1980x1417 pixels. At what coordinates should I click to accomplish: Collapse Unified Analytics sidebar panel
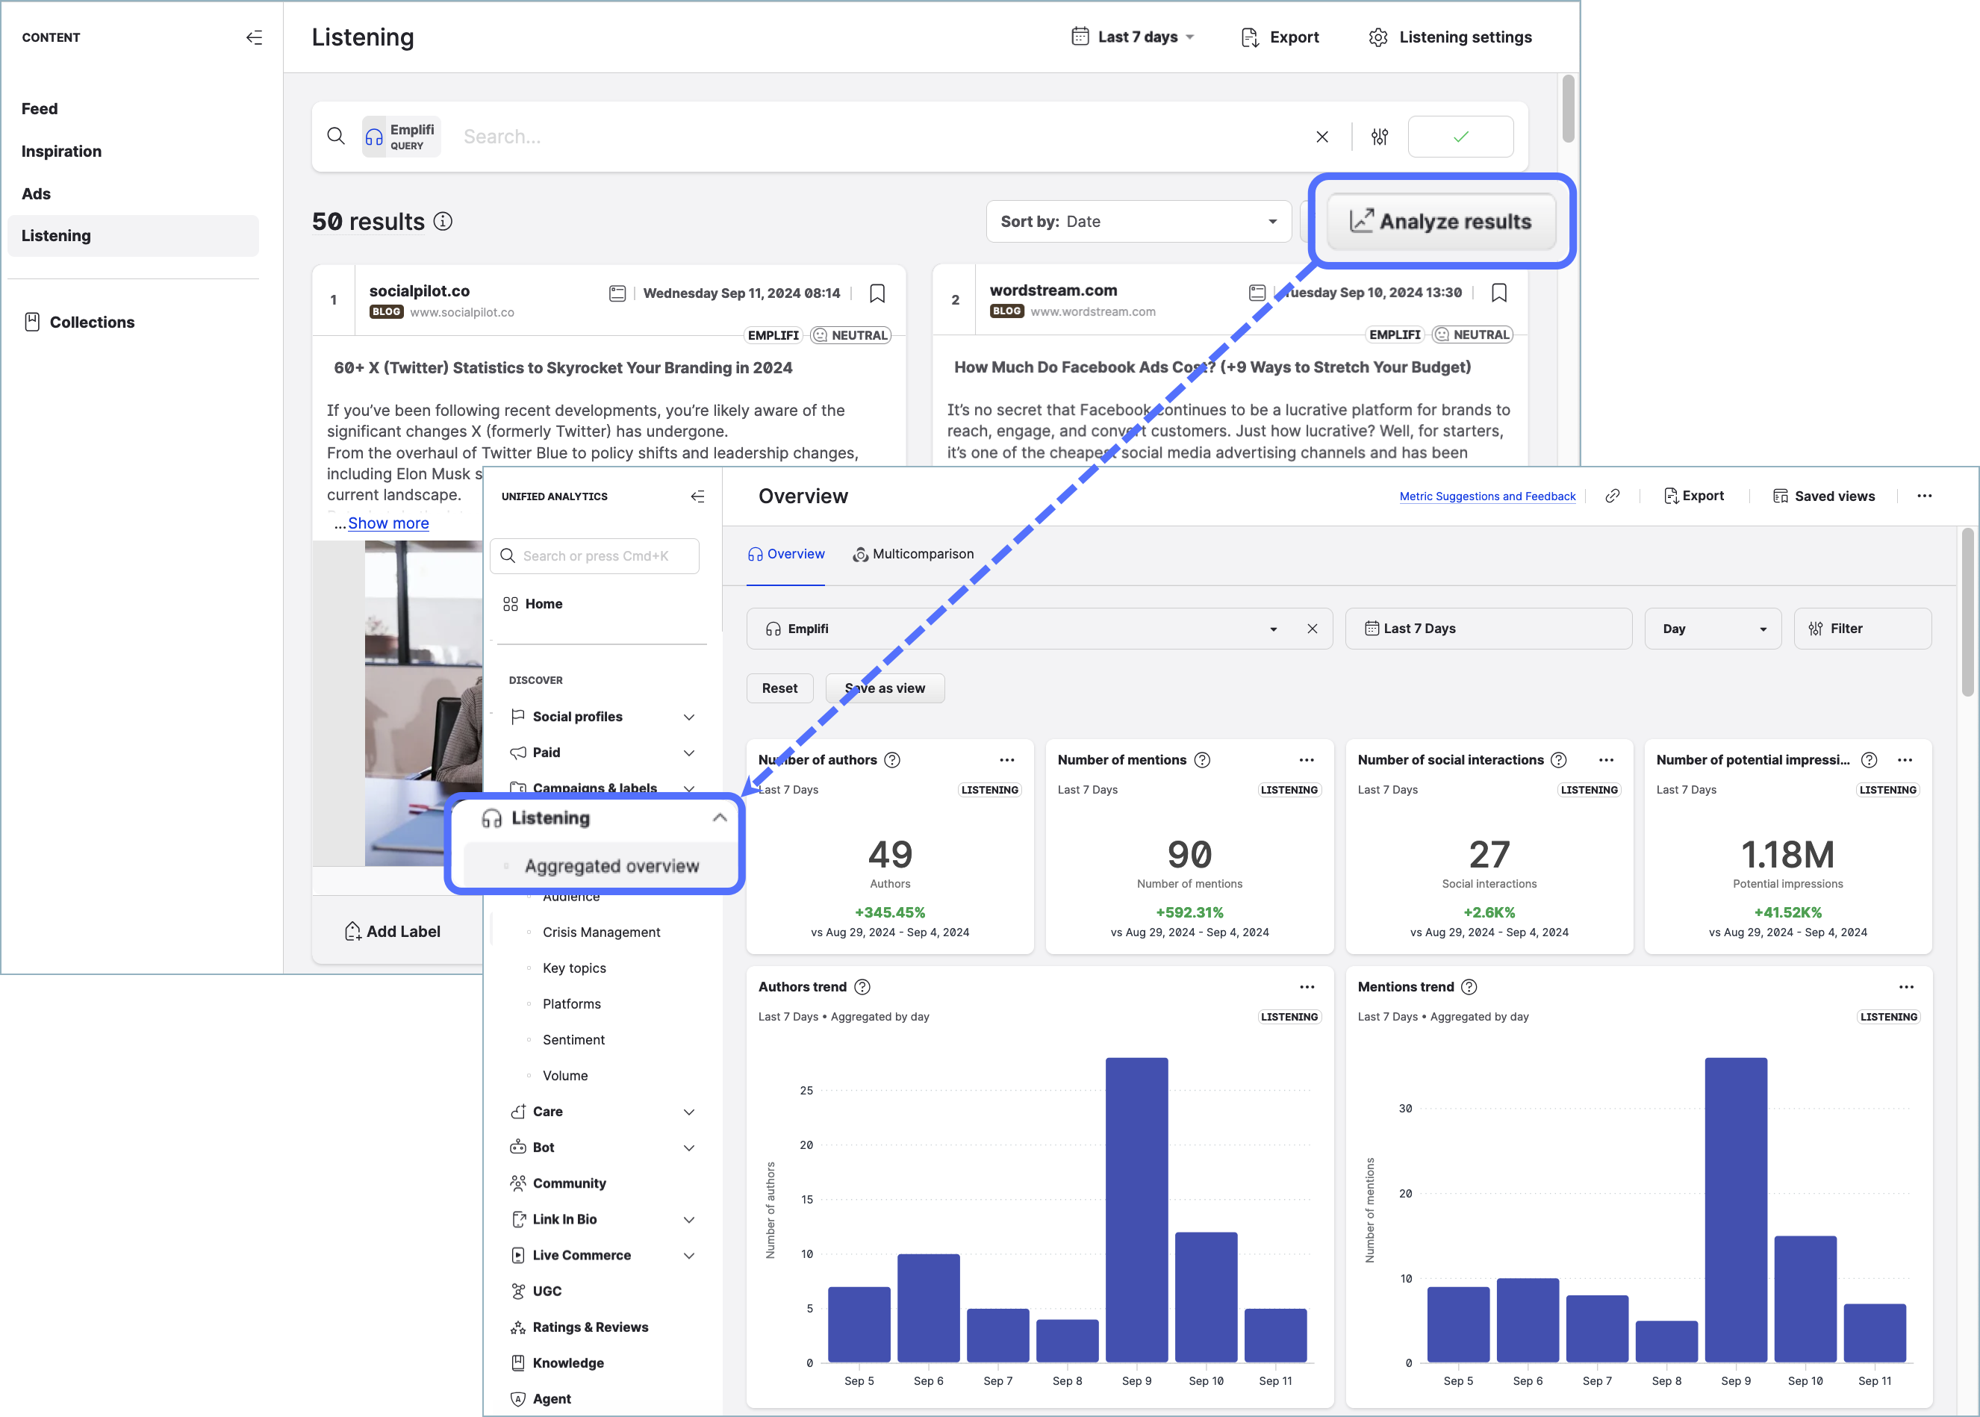[697, 496]
